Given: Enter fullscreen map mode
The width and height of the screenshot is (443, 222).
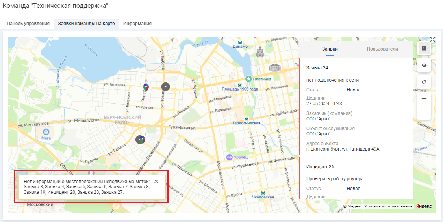Looking at the screenshot, I should 432,40.
